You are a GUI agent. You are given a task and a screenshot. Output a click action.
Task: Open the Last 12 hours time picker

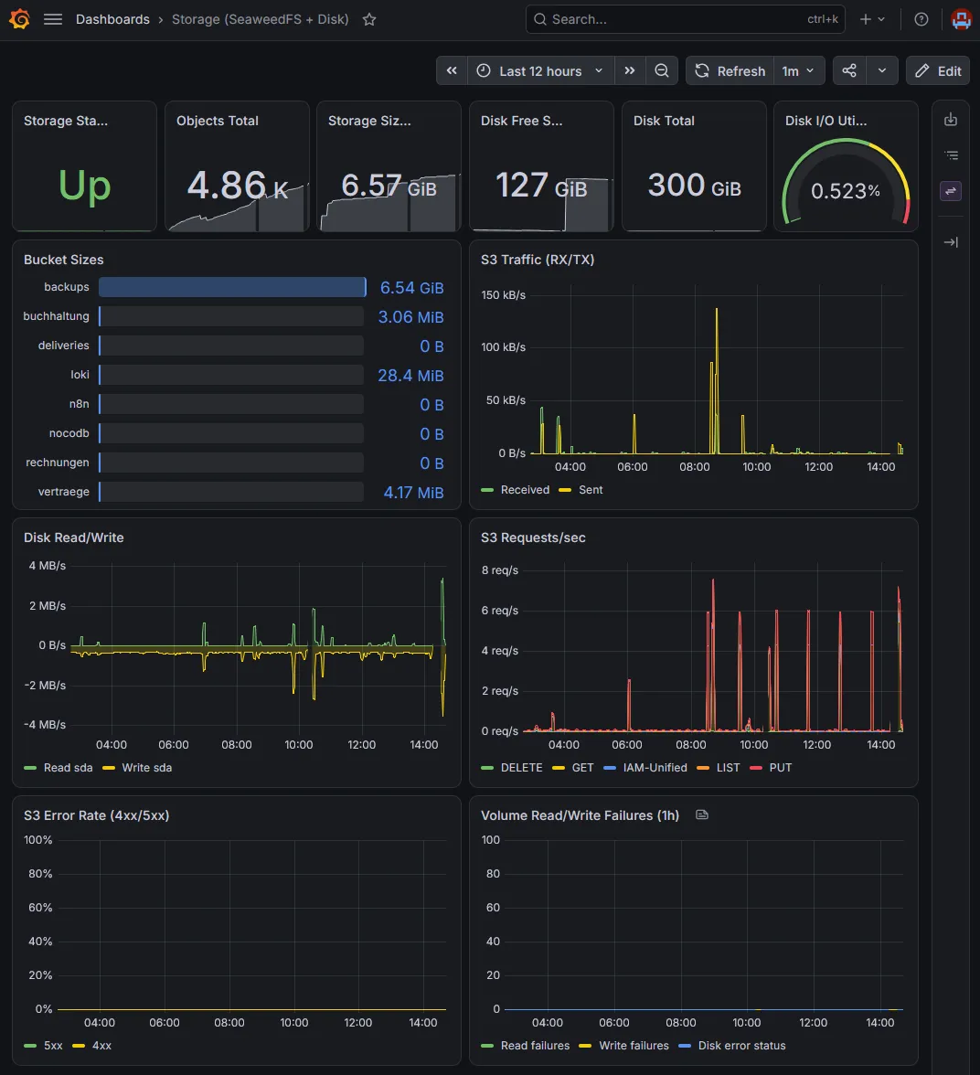[x=541, y=70]
